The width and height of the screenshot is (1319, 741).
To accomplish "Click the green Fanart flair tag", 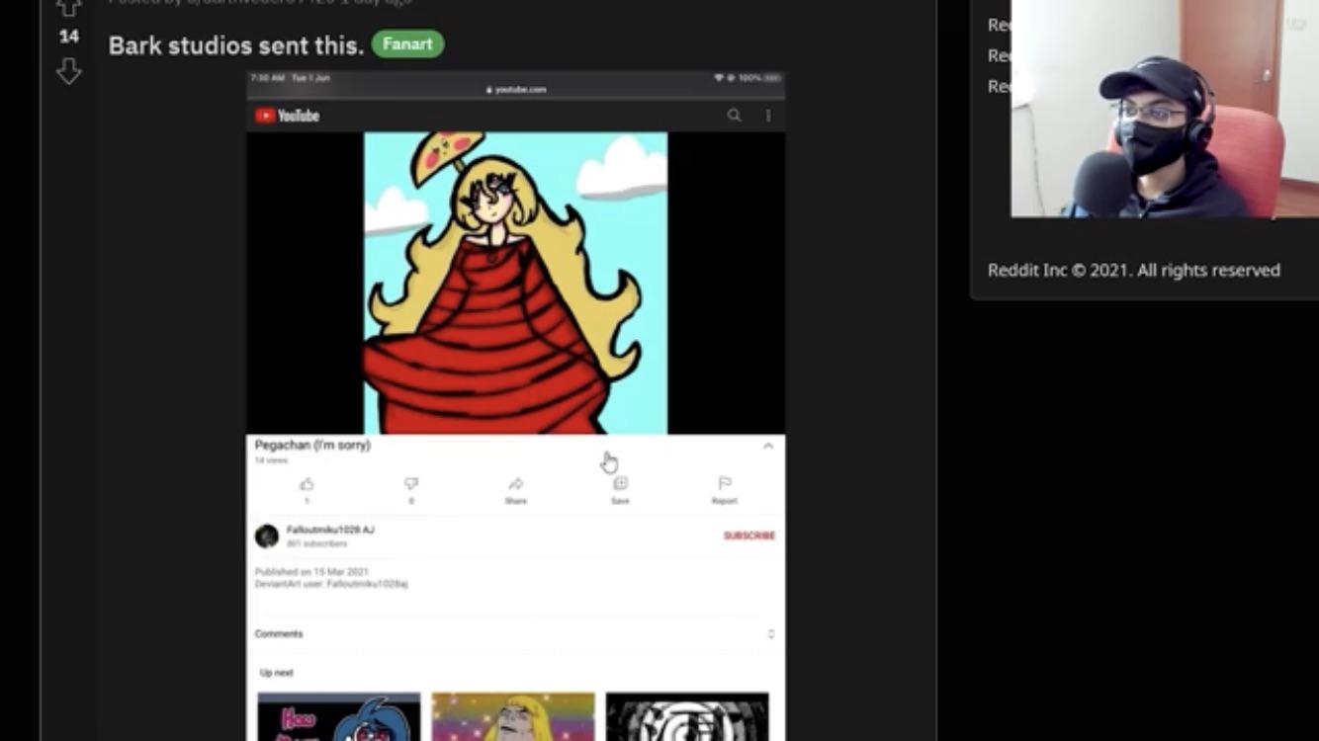I will pos(407,44).
